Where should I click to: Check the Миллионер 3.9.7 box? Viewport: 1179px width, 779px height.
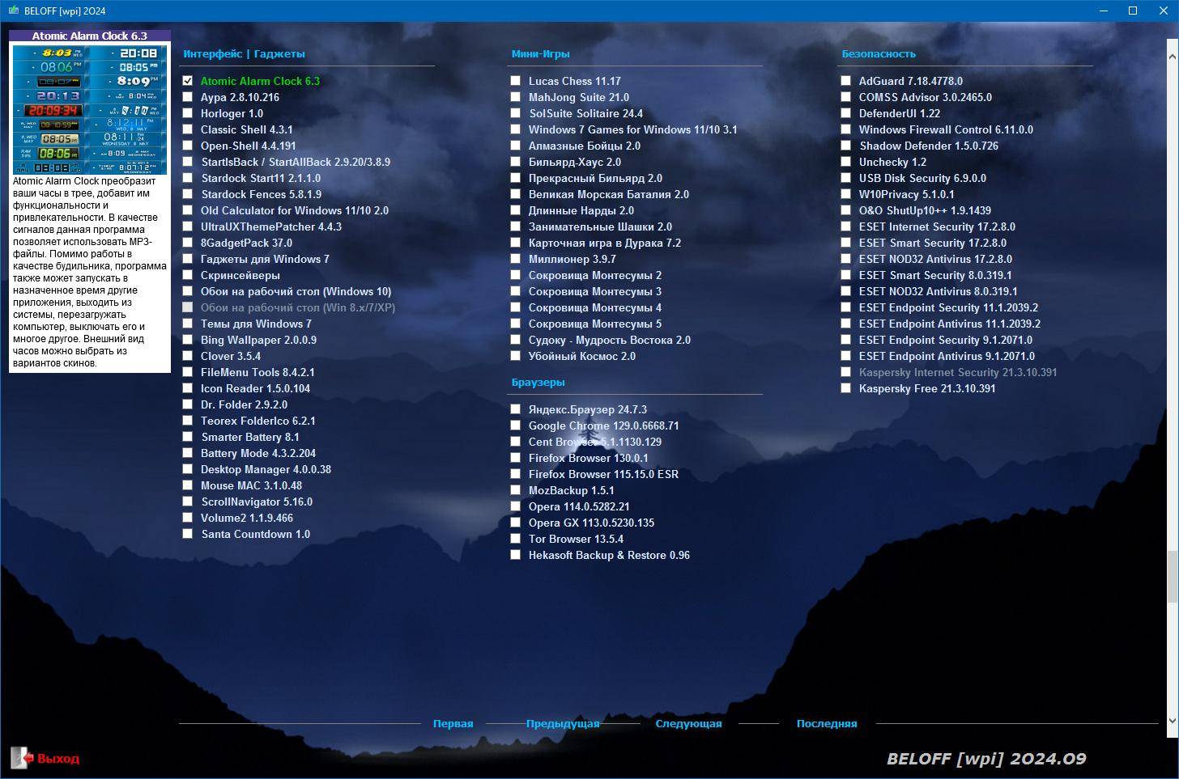point(516,259)
